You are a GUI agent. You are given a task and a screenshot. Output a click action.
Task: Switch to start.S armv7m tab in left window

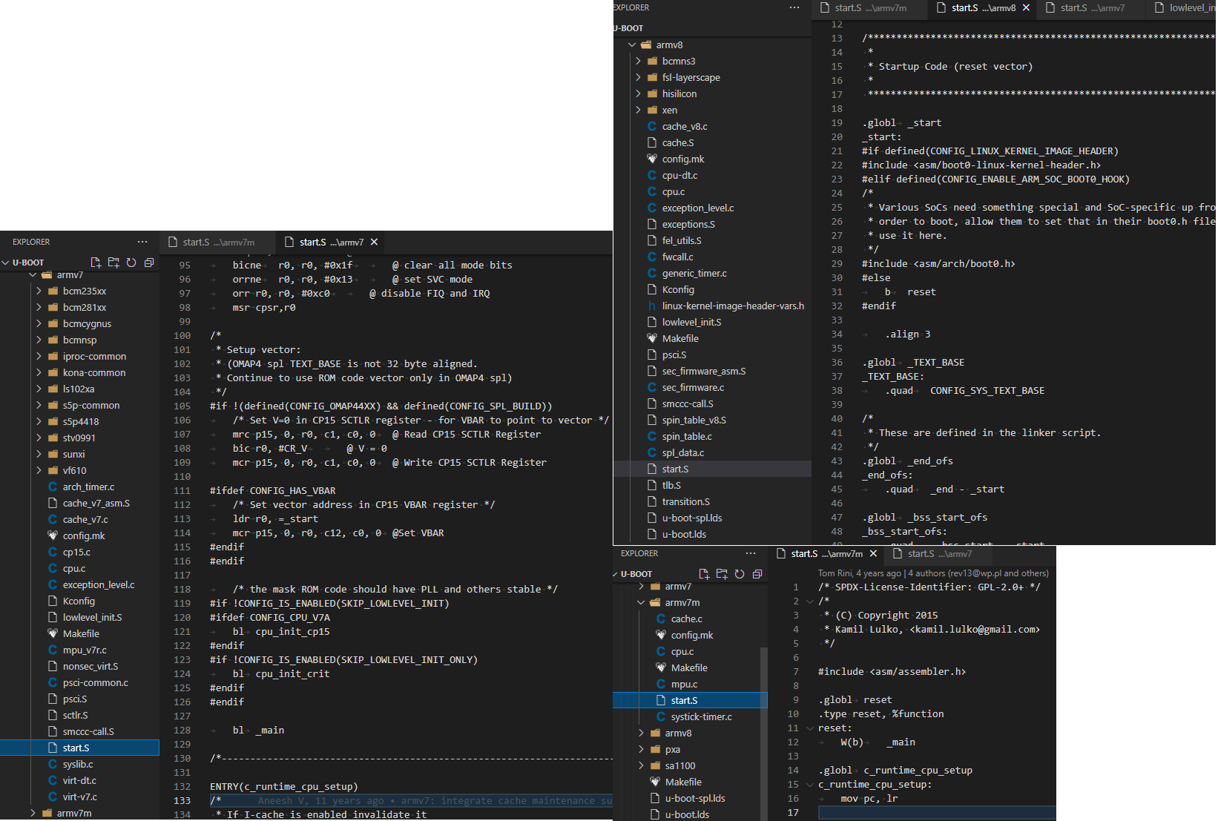pos(217,242)
